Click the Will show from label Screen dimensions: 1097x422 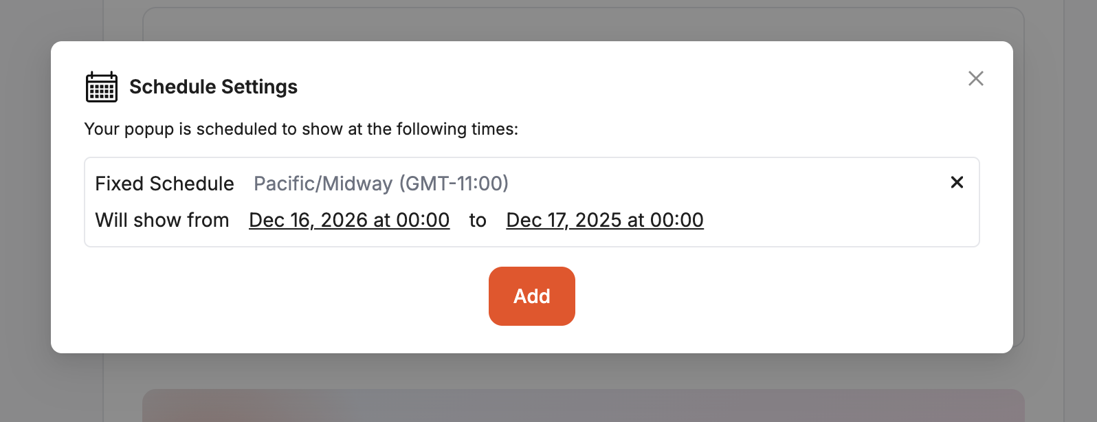[x=163, y=220]
